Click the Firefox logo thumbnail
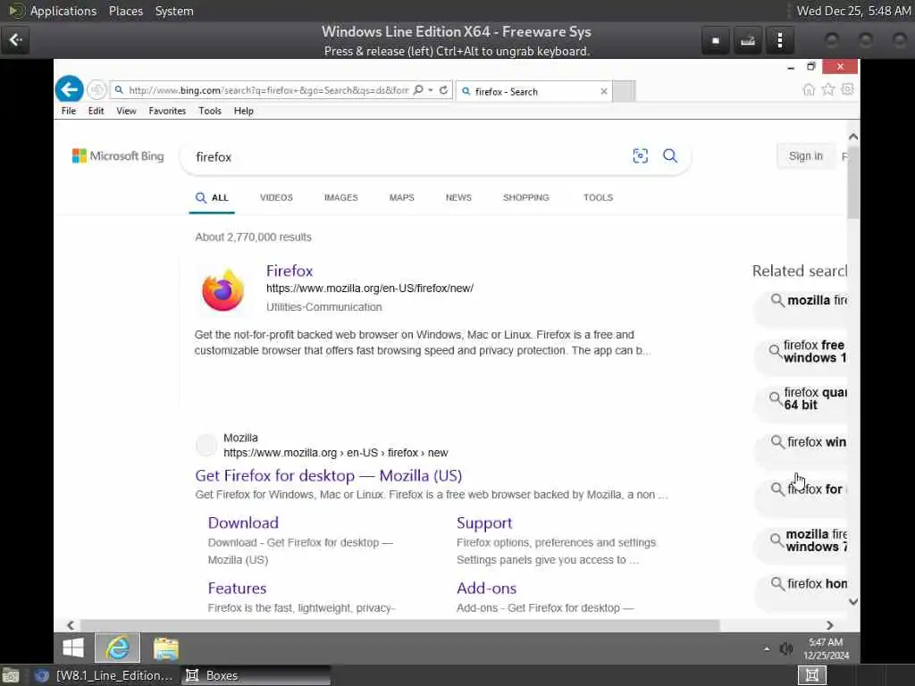 click(222, 290)
